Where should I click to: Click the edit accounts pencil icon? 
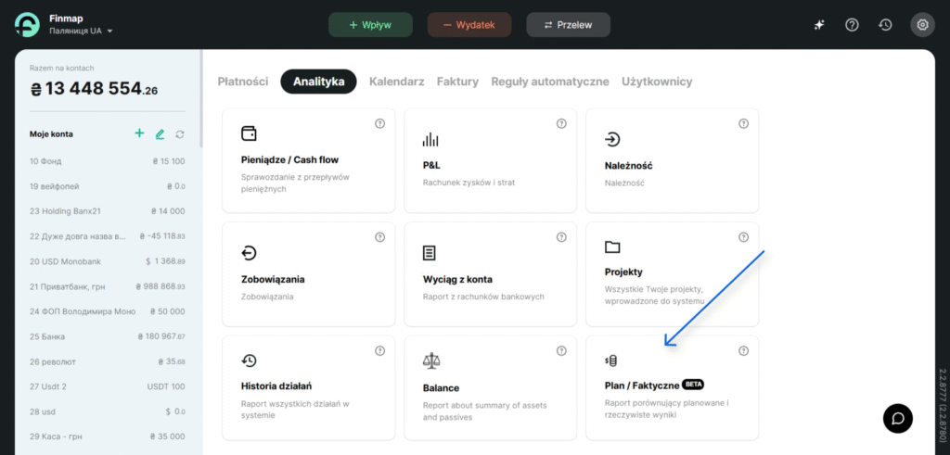point(160,134)
